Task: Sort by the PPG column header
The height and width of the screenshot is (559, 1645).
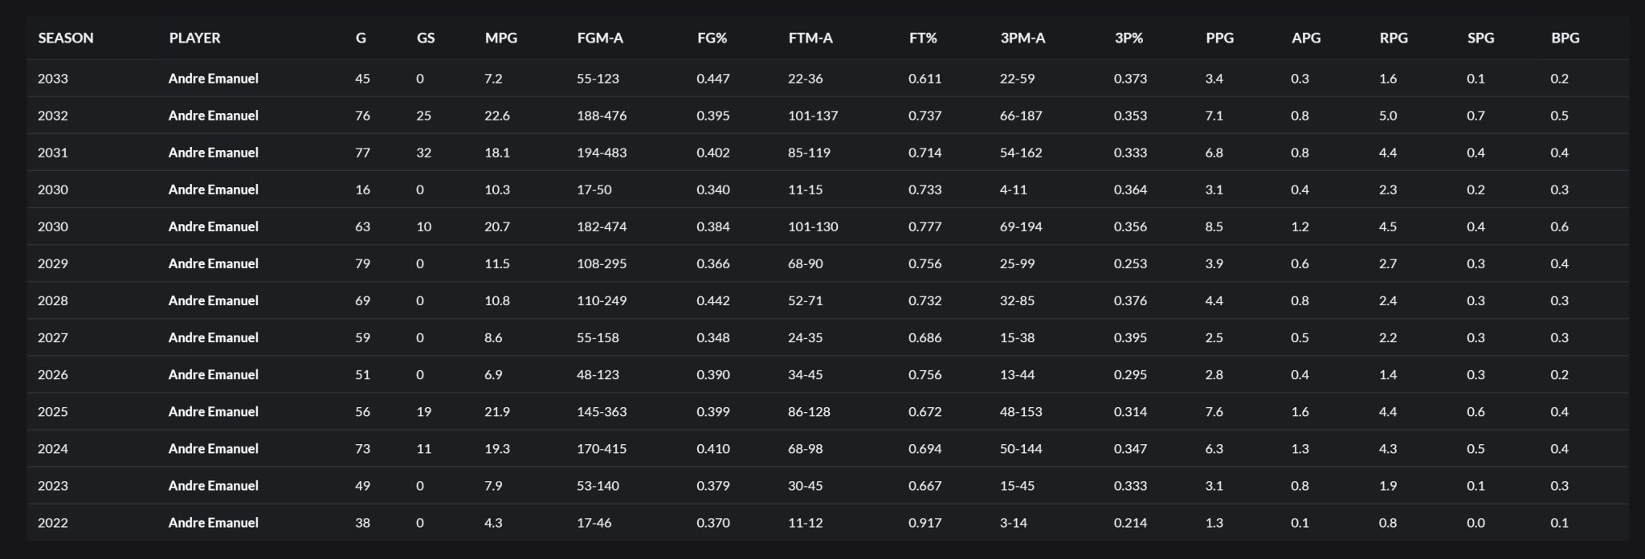Action: point(1219,38)
